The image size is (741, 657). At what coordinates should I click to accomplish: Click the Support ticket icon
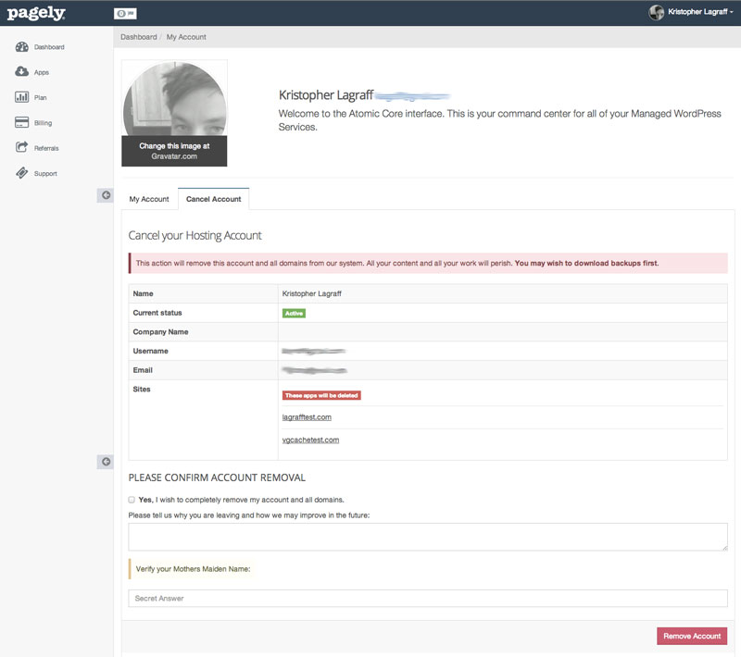coord(21,173)
